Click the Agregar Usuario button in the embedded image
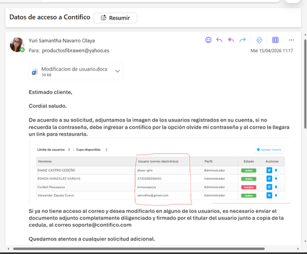The image size is (307, 254). pyautogui.click(x=269, y=150)
